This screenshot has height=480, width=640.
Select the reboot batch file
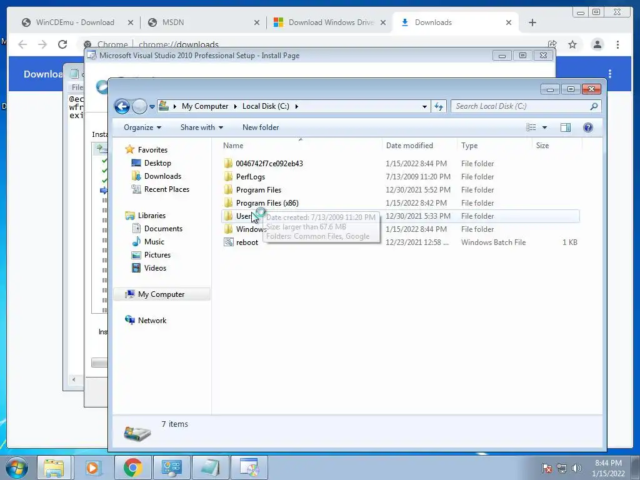click(247, 242)
